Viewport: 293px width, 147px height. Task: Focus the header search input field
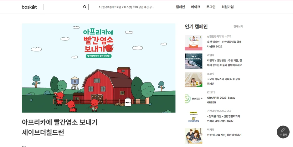(63, 7)
